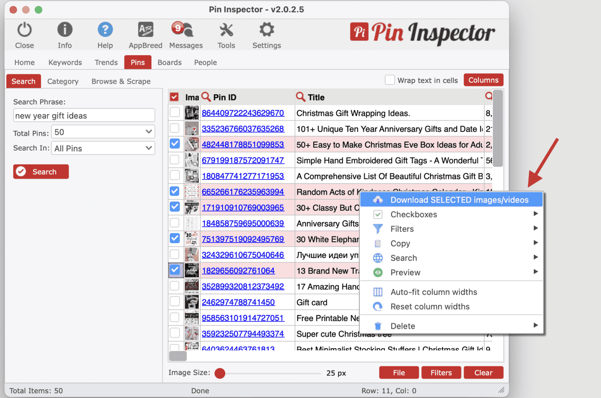Toggle the select-all checkbox in table header
This screenshot has width=601, height=398.
click(x=175, y=97)
